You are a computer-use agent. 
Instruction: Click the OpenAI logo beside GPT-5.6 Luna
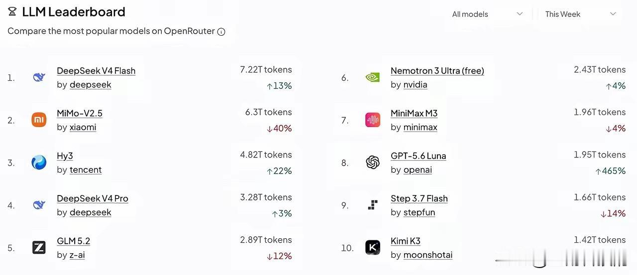click(x=373, y=162)
